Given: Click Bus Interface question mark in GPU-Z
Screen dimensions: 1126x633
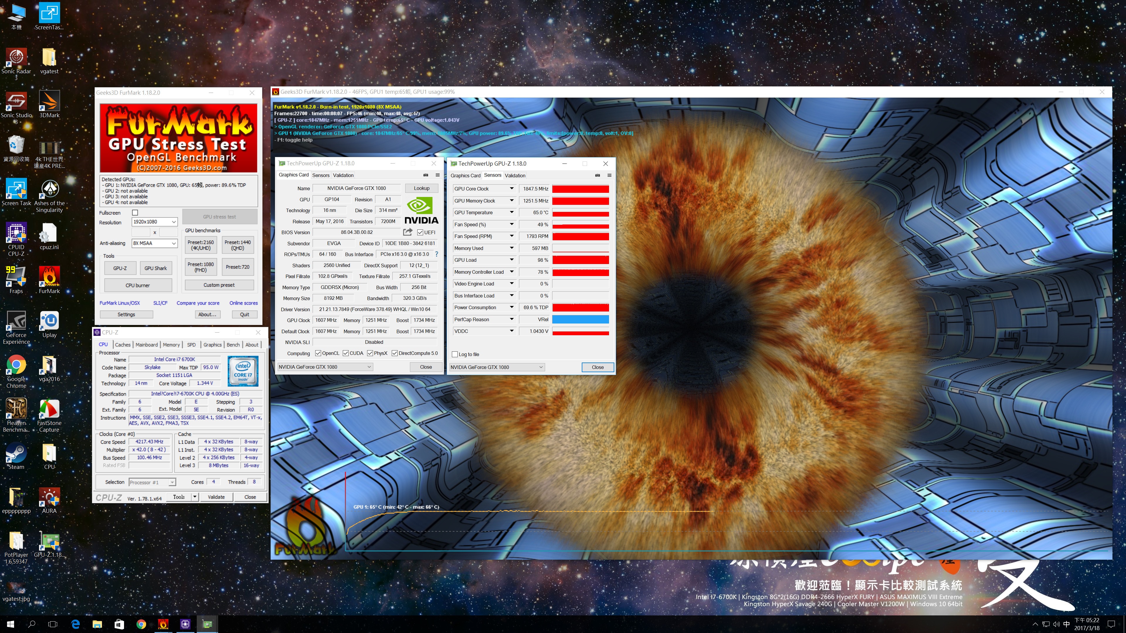Looking at the screenshot, I should click(436, 254).
